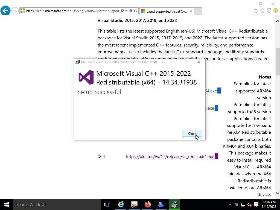Minimize the Visual C++ setup dialog
Image resolution: width=280 pixels, height=210 pixels.
click(174, 62)
